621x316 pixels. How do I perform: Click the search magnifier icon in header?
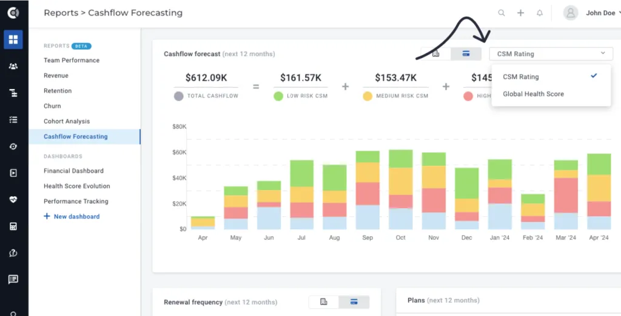point(502,13)
